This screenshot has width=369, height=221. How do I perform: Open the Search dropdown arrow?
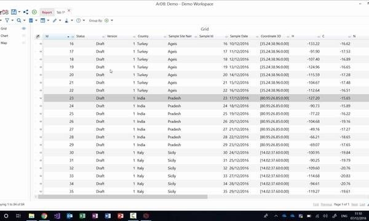click(x=24, y=20)
